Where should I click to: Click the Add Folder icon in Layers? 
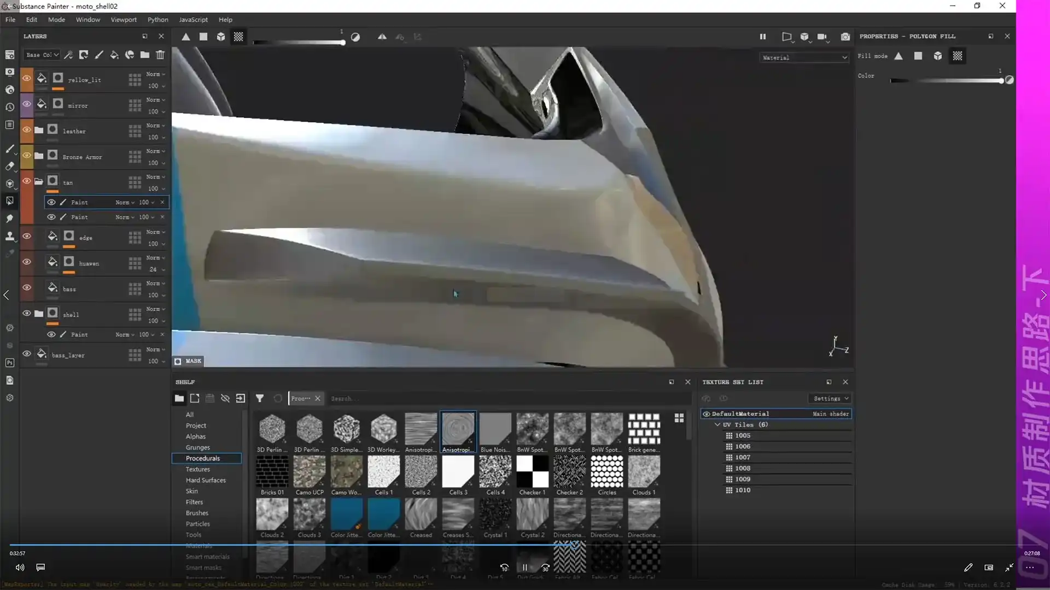pyautogui.click(x=145, y=55)
